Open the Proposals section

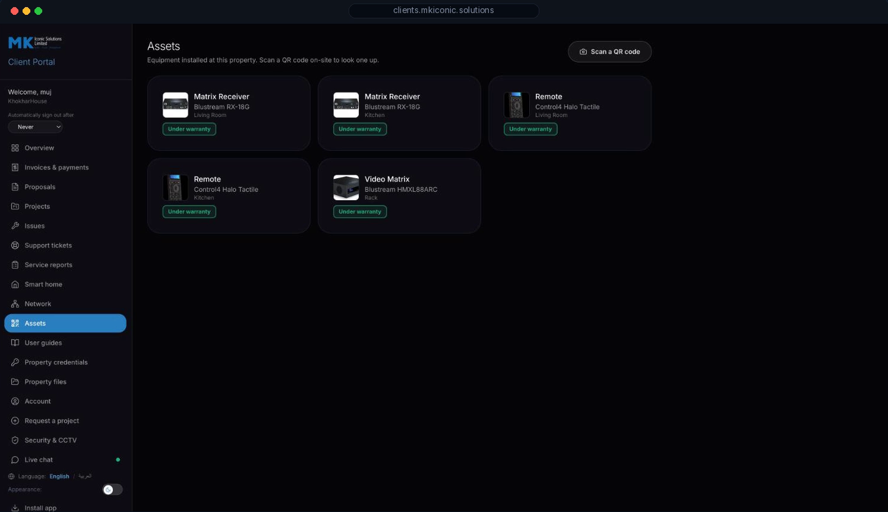click(65, 187)
